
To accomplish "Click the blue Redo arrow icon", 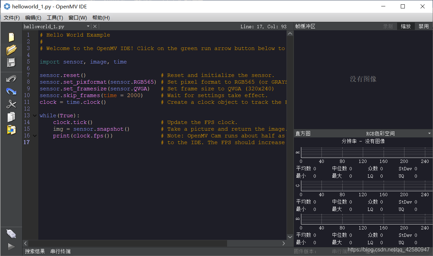I will pyautogui.click(x=11, y=91).
